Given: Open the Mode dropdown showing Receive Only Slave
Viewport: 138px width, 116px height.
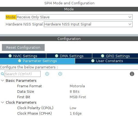Looking at the screenshot, I should pyautogui.click(x=74, y=17).
